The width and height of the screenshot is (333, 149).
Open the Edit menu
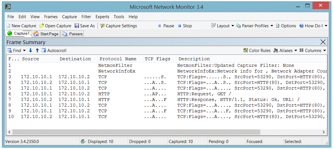(x=22, y=17)
